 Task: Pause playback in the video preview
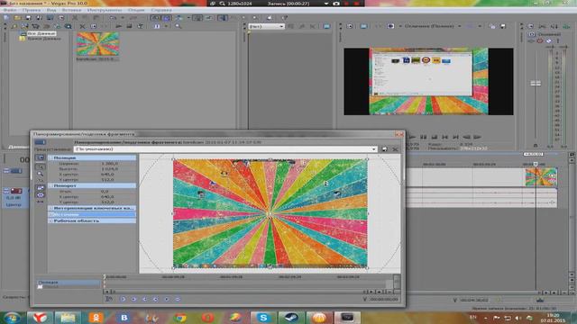point(424,137)
